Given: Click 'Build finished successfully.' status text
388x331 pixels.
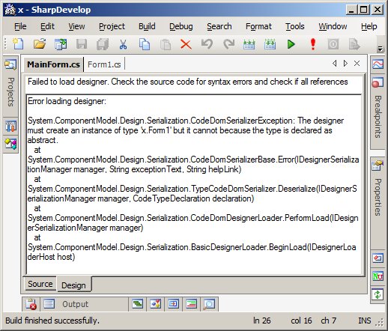Looking at the screenshot, I should 52,321.
